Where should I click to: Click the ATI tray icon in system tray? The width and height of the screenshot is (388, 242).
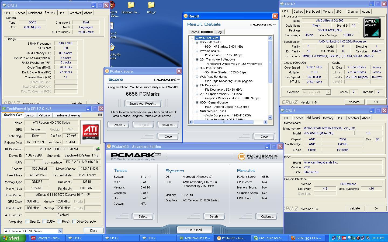tap(344, 238)
